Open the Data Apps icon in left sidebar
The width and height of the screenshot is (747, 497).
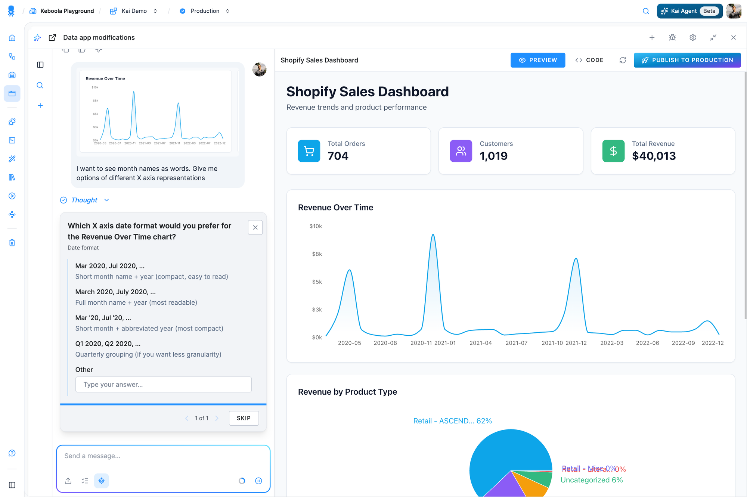12,93
